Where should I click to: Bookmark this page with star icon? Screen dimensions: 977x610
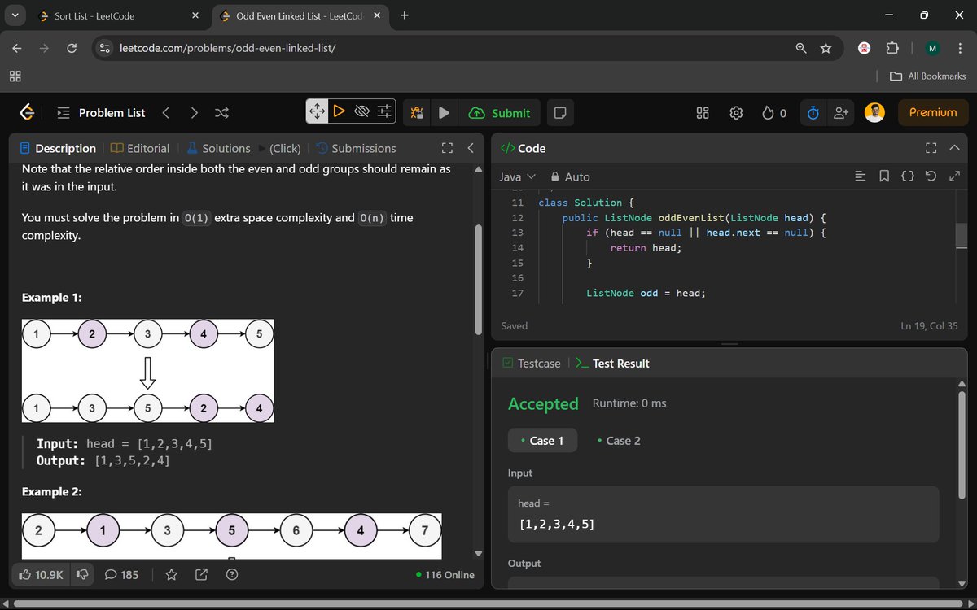click(x=826, y=49)
